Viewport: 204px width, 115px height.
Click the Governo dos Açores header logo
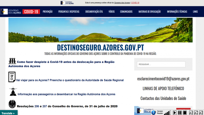click(10, 11)
